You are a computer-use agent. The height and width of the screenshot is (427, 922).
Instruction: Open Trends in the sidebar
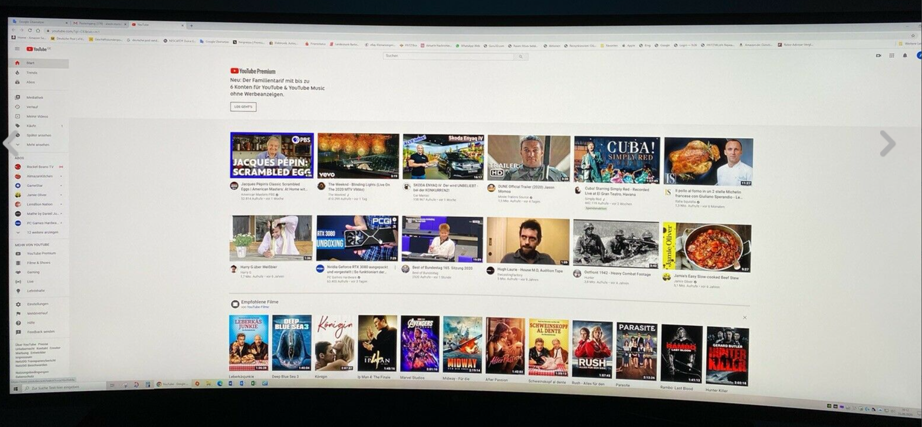[x=39, y=73]
